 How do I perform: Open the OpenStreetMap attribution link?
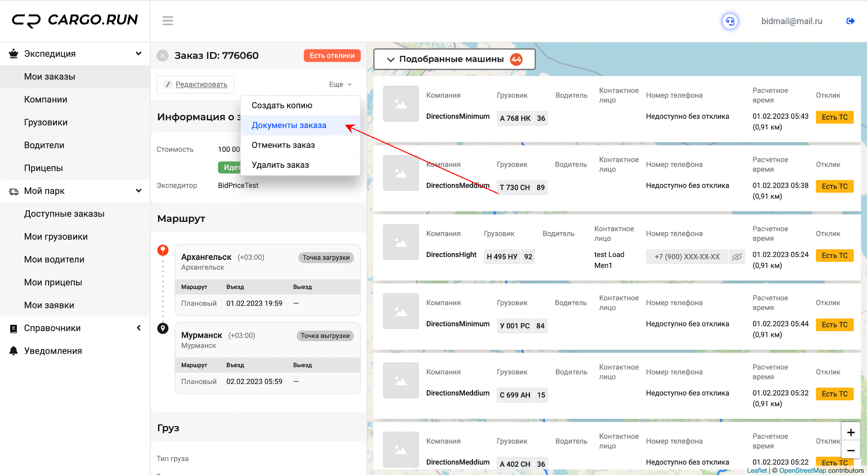click(x=802, y=471)
